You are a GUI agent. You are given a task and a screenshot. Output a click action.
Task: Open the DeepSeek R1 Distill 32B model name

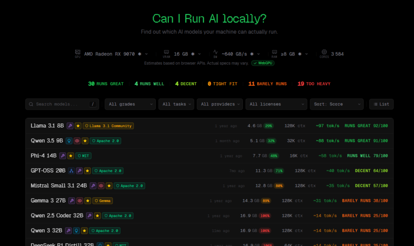[62, 244]
